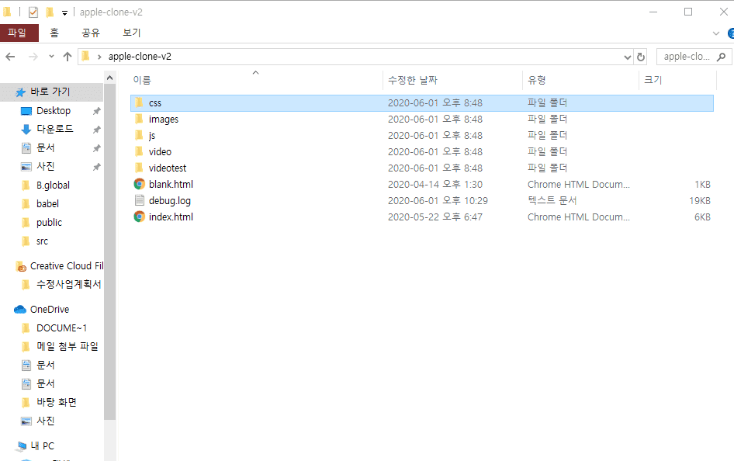
Task: Select the debug.log file name
Action: pos(169,201)
